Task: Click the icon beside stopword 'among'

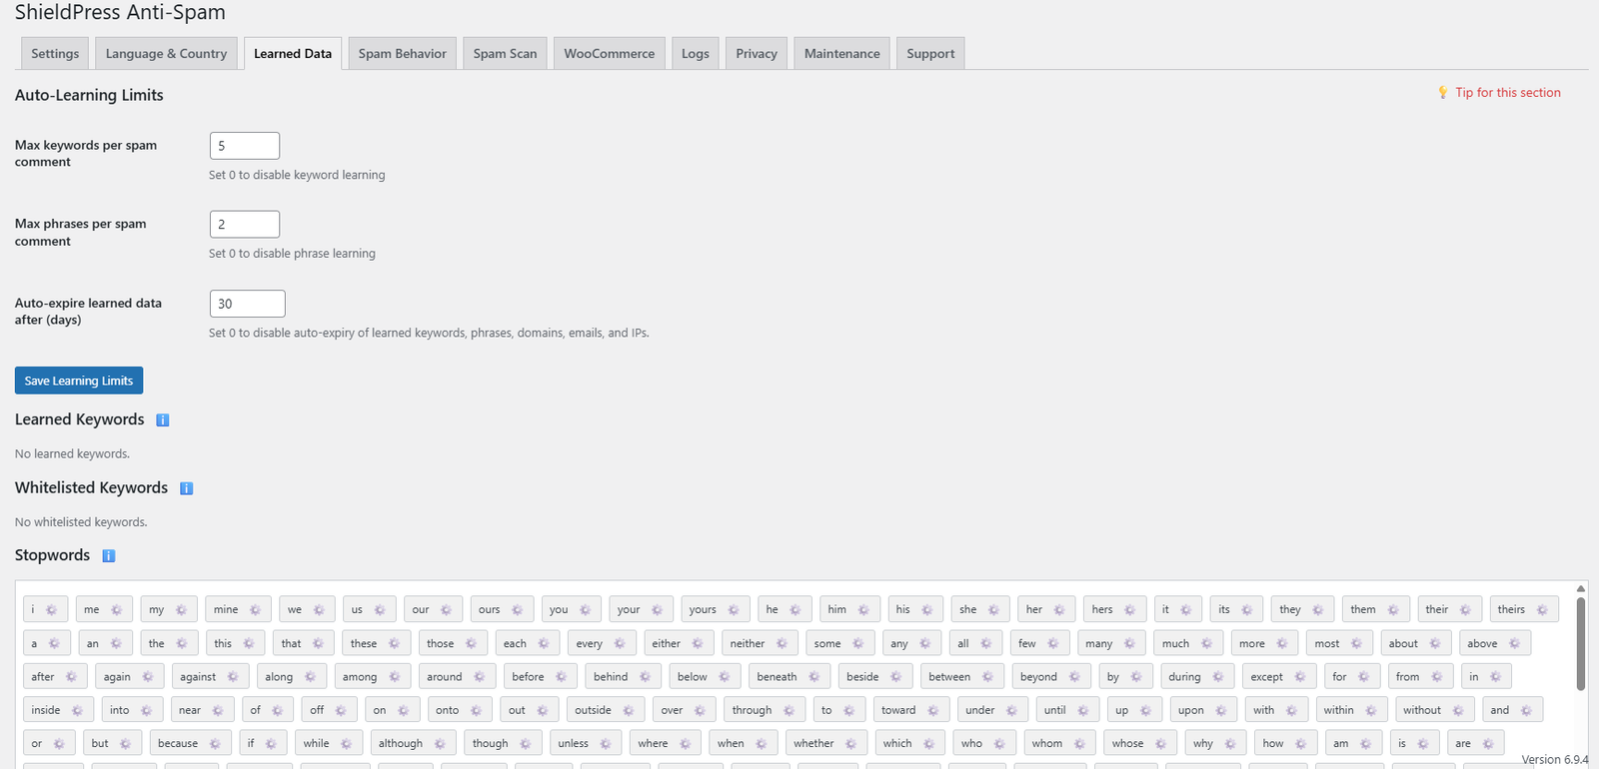Action: coord(394,677)
